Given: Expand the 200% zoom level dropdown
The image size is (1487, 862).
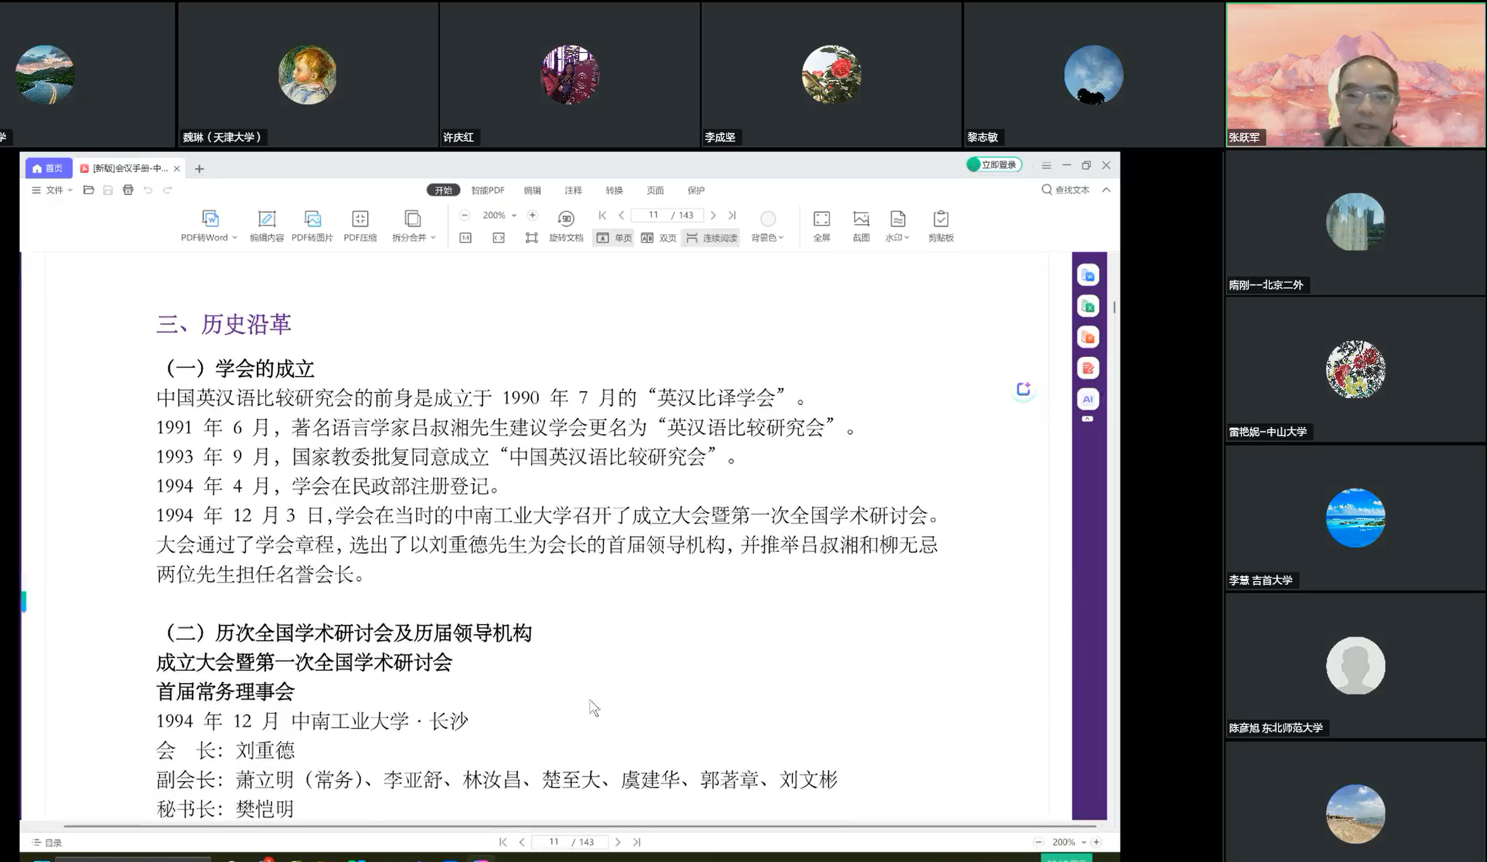Looking at the screenshot, I should click(514, 216).
